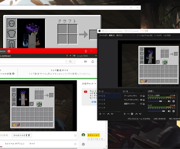
Task: Toggle visibility of the ゲームキャプチャ source
Action: point(141,96)
